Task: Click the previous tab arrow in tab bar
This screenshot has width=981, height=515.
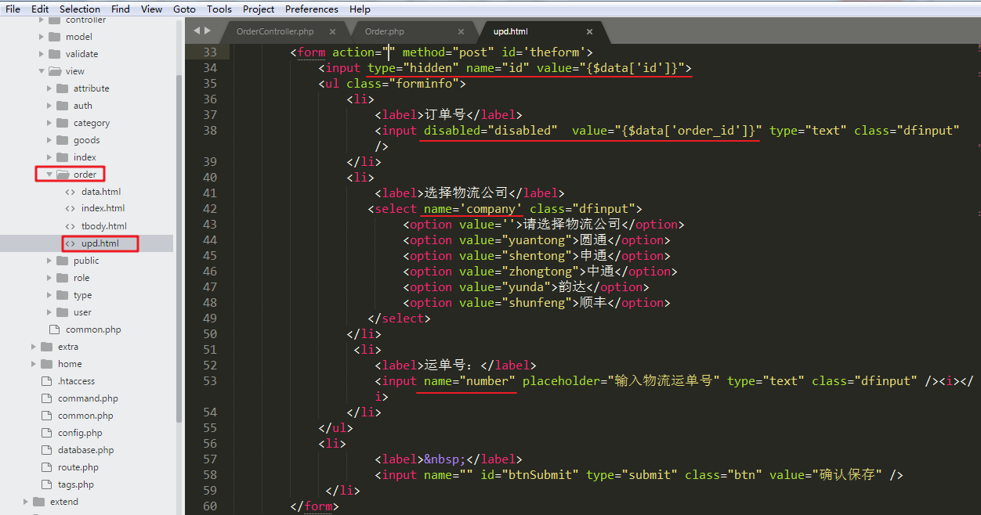Action: tap(197, 31)
